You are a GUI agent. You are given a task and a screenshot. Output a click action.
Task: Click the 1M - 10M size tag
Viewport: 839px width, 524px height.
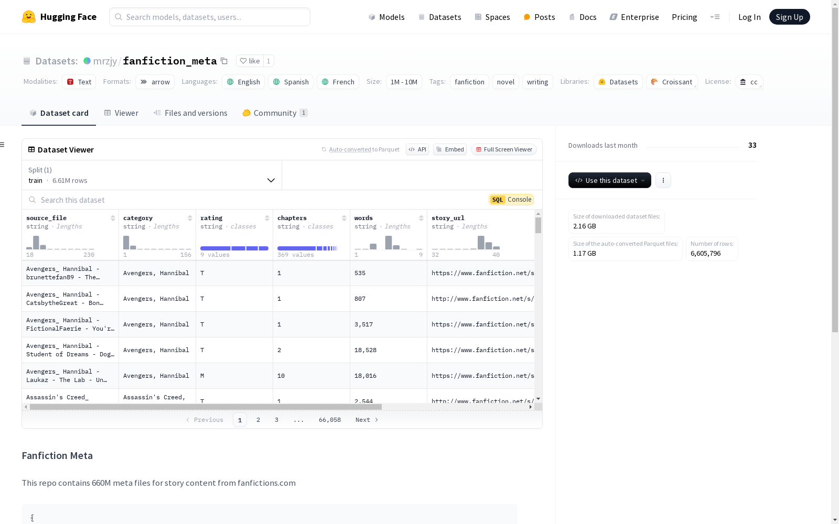(x=404, y=82)
